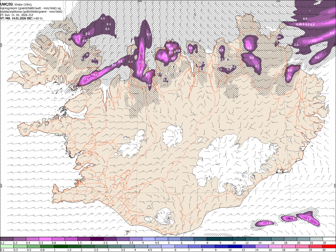Click the darkest purple swatch after label 2
336x252 pixels.
pyautogui.click(x=97, y=239)
